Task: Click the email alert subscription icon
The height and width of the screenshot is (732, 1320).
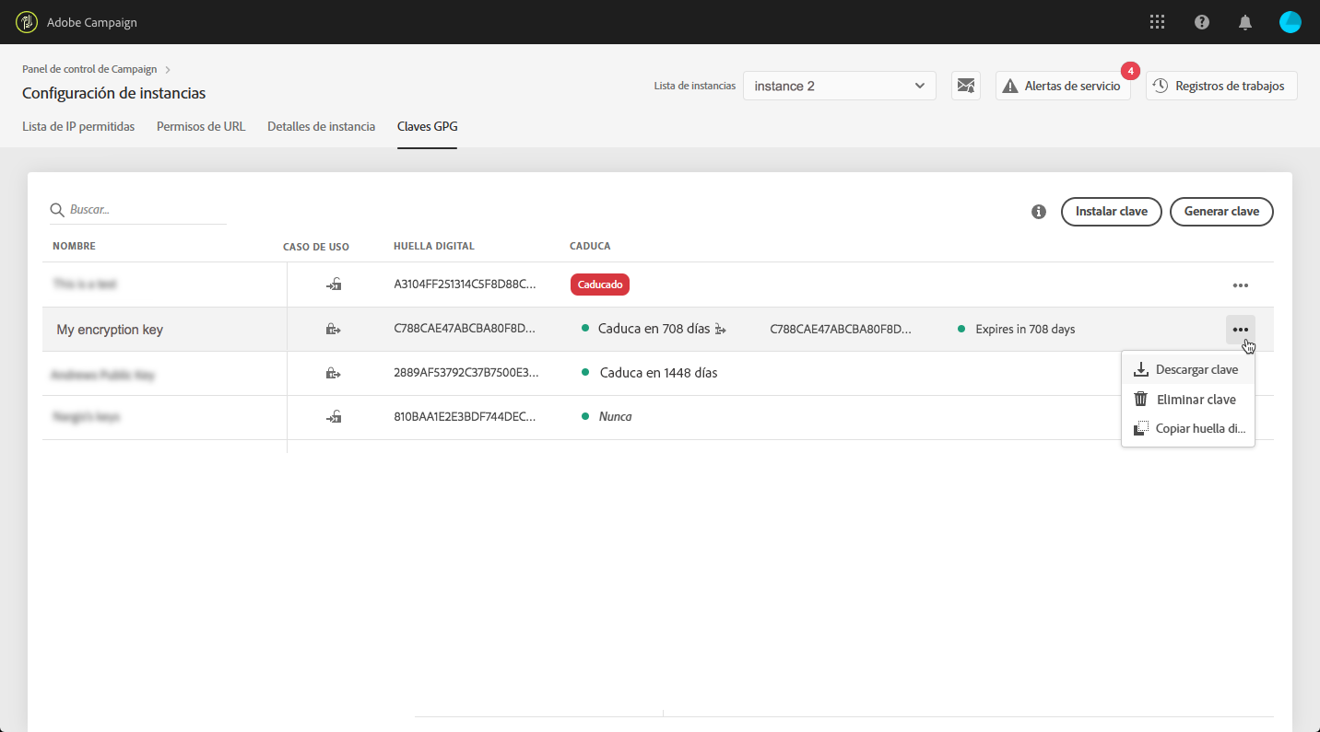Action: point(966,86)
